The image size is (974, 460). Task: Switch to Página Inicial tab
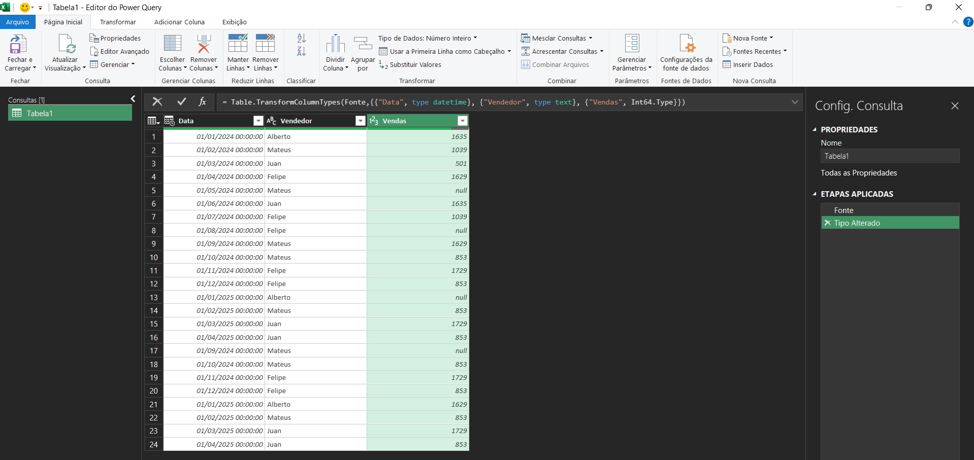tap(63, 22)
